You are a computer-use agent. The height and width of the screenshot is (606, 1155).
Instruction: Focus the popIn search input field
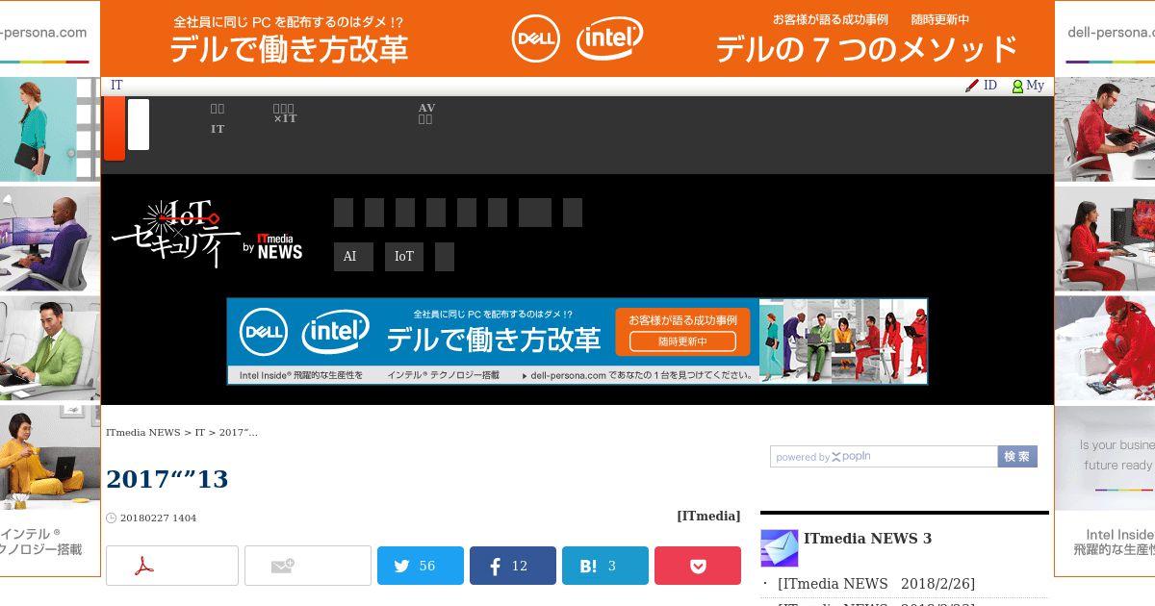click(x=884, y=457)
